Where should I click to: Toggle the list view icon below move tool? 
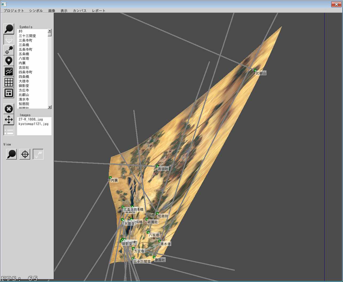click(x=9, y=130)
